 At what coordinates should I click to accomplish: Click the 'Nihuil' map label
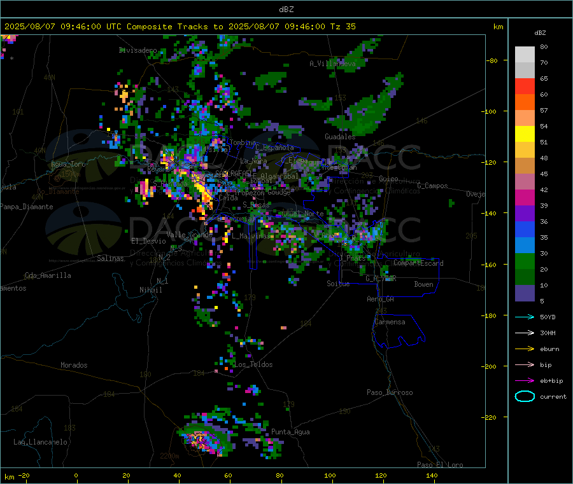click(x=150, y=290)
